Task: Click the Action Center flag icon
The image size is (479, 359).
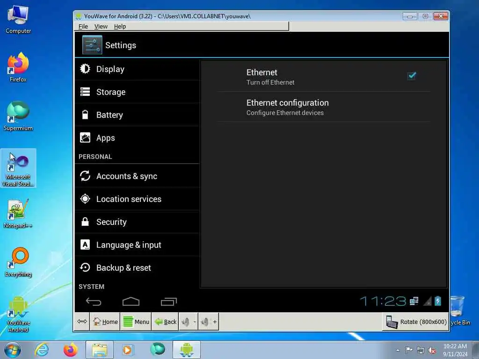Action: click(x=409, y=350)
